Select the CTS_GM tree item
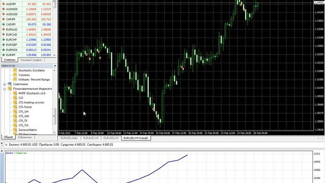325x183 pixels. click(24, 116)
